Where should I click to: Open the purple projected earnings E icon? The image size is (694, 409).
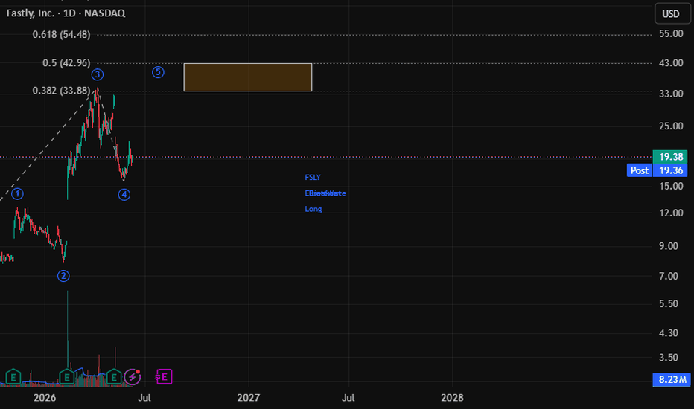coord(164,377)
